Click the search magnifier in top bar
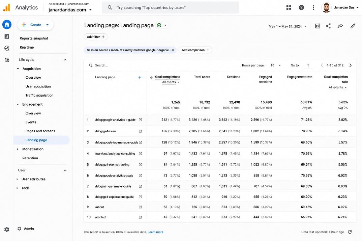The width and height of the screenshot is (362, 241). (x=110, y=8)
